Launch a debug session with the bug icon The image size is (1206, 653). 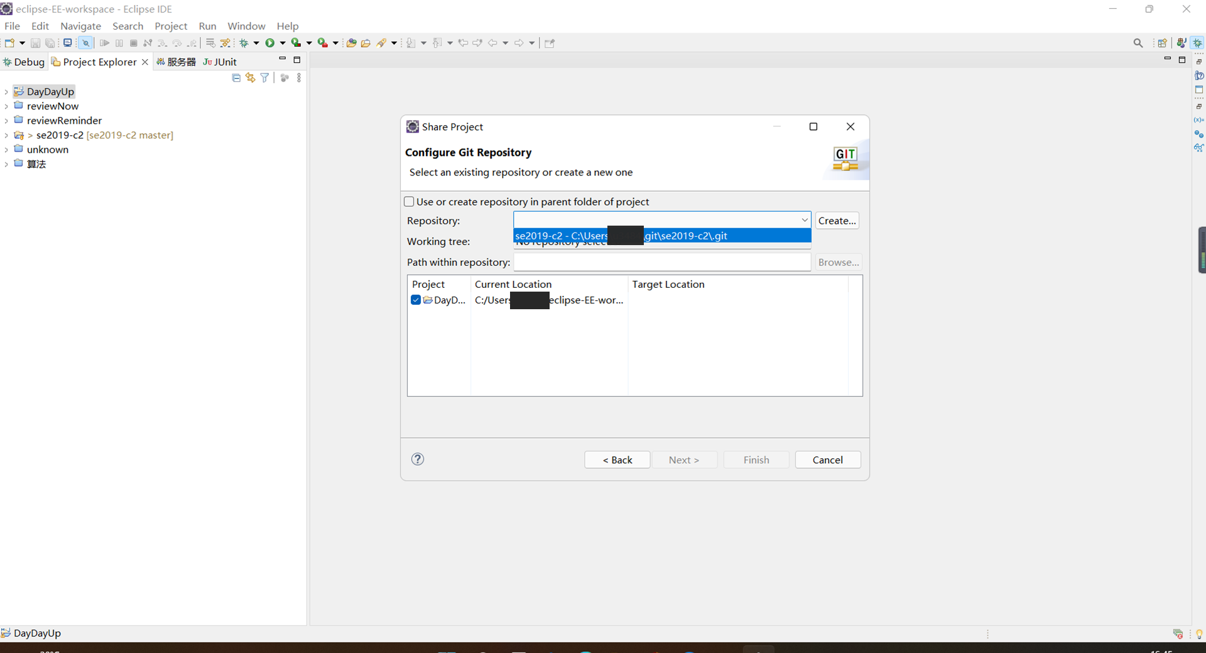(245, 43)
